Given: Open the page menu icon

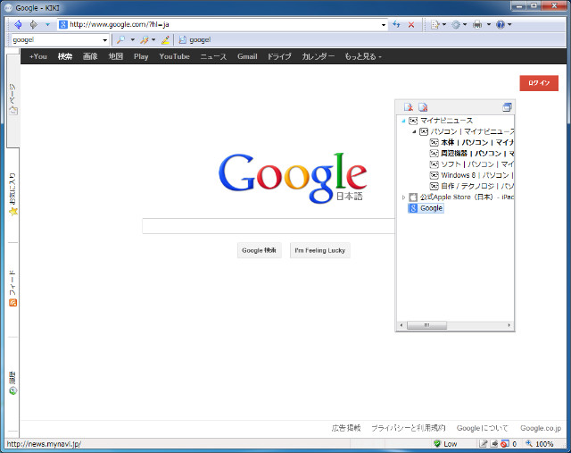Looking at the screenshot, I should tap(434, 24).
